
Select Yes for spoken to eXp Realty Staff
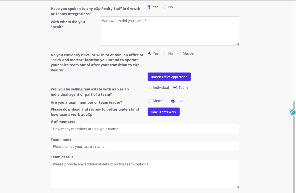click(150, 7)
